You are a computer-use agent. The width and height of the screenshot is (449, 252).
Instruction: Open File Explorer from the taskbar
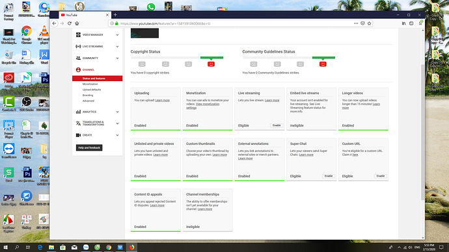pos(51,247)
